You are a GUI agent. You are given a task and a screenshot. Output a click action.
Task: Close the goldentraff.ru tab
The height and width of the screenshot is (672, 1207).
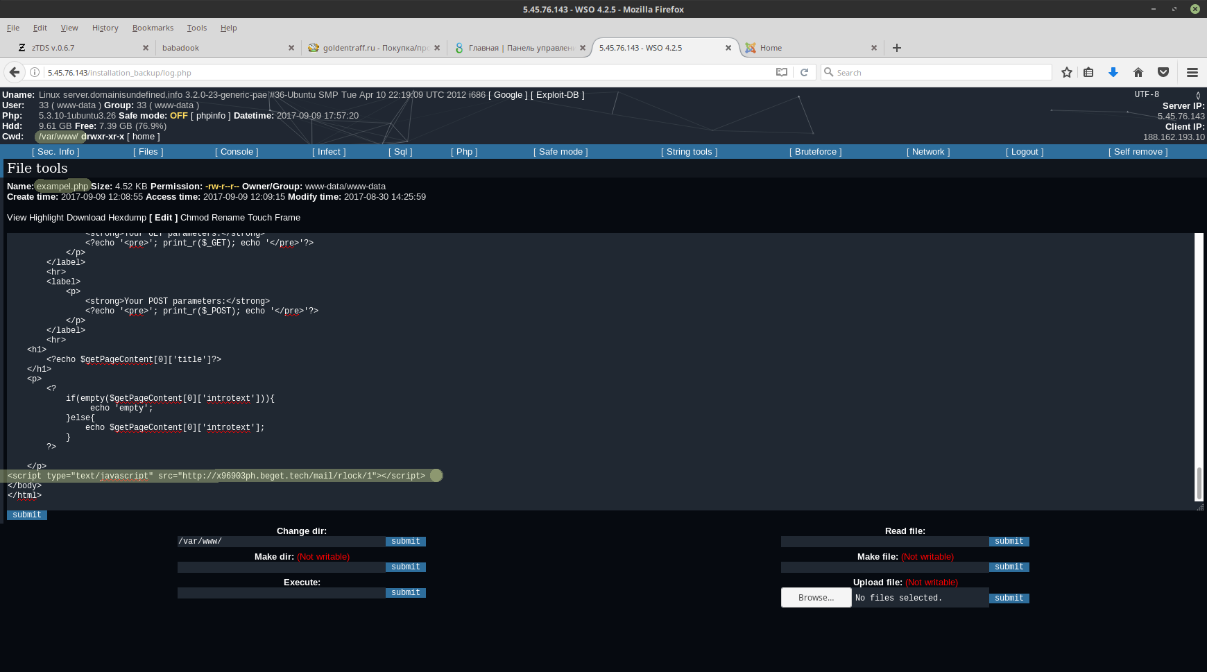coord(437,48)
